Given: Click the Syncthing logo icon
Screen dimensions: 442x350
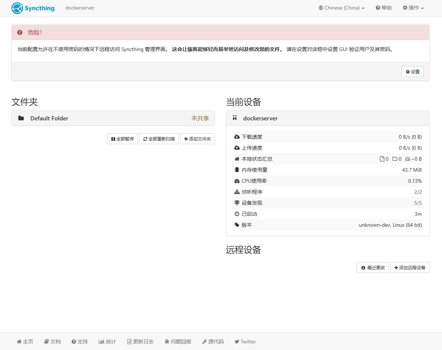Looking at the screenshot, I should coord(17,8).
